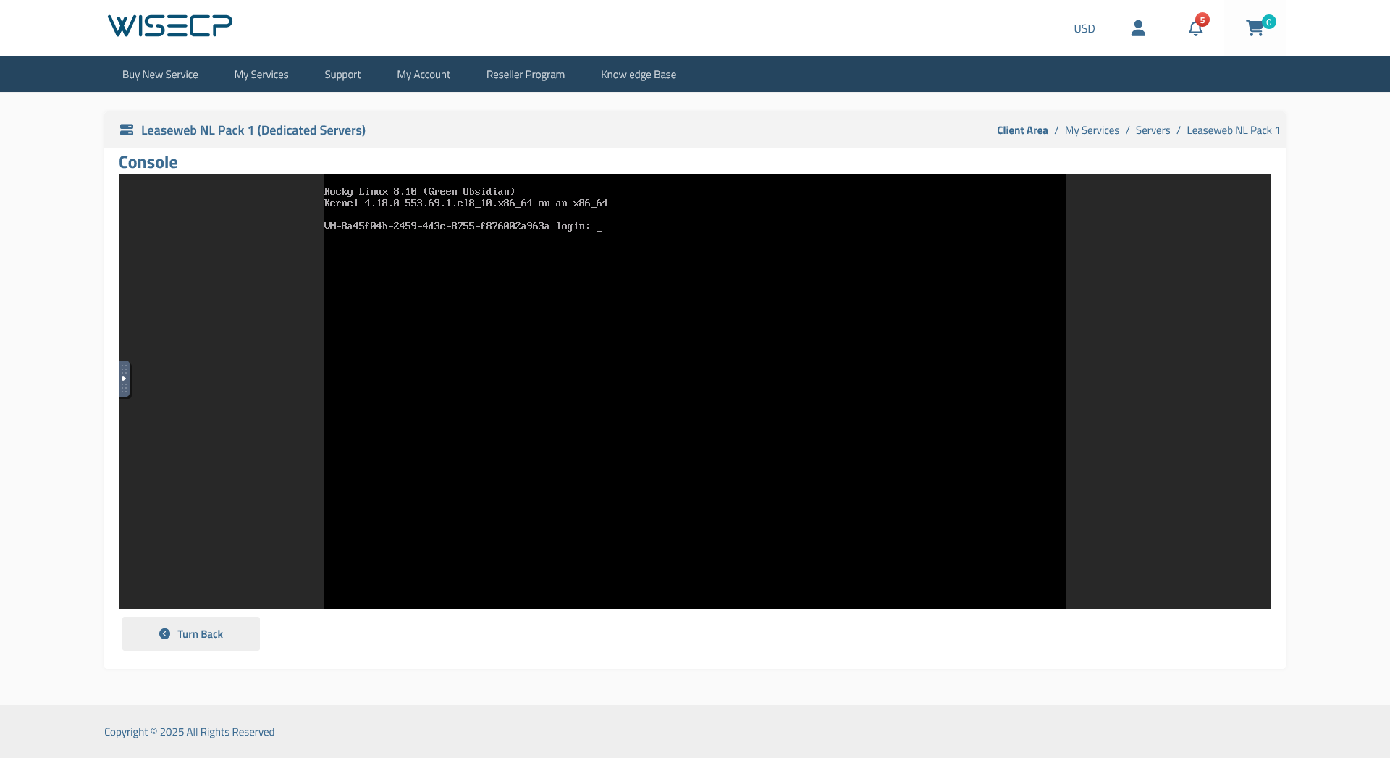Show notifications via the bell icon
The width and height of the screenshot is (1390, 758).
click(x=1195, y=28)
